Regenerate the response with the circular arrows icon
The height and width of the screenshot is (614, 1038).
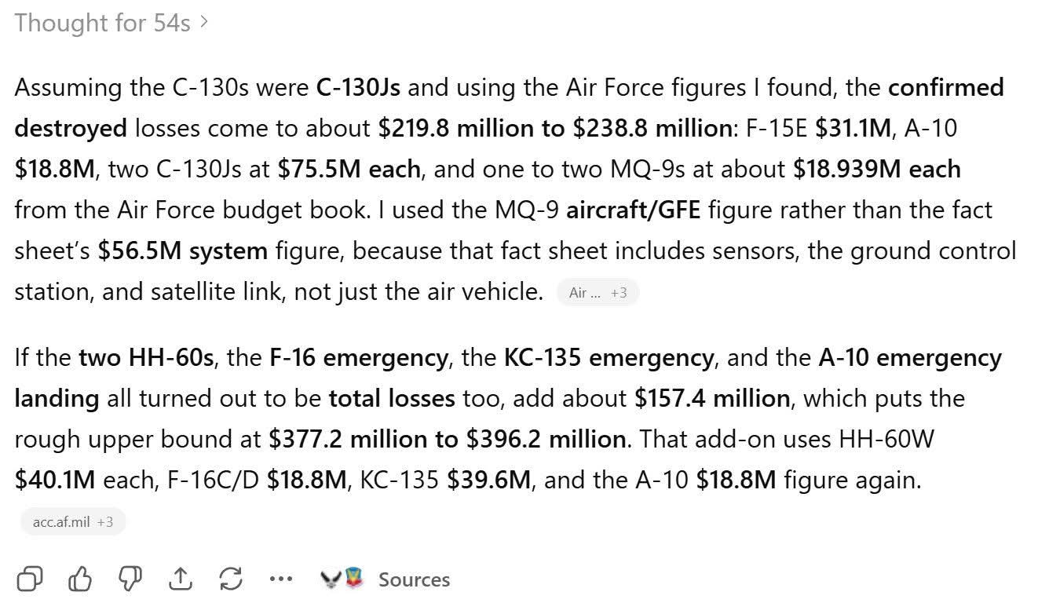click(x=231, y=579)
